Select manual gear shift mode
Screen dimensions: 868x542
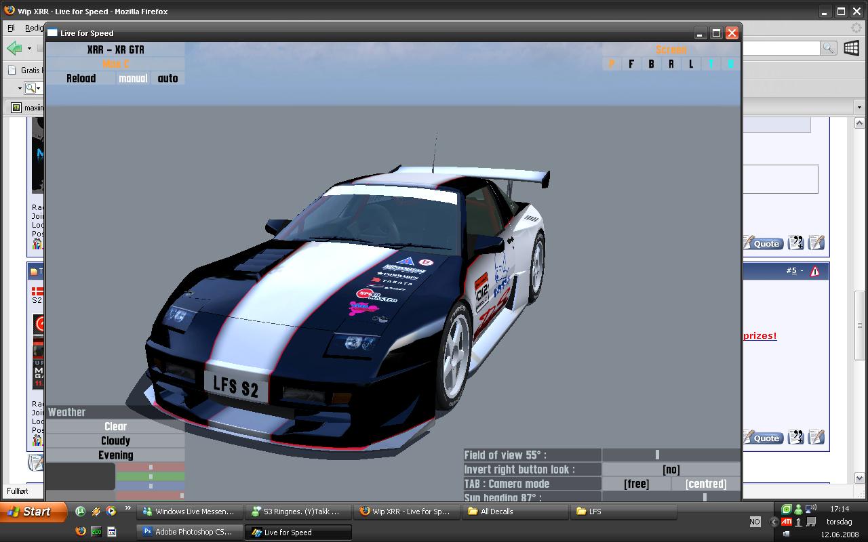click(133, 78)
